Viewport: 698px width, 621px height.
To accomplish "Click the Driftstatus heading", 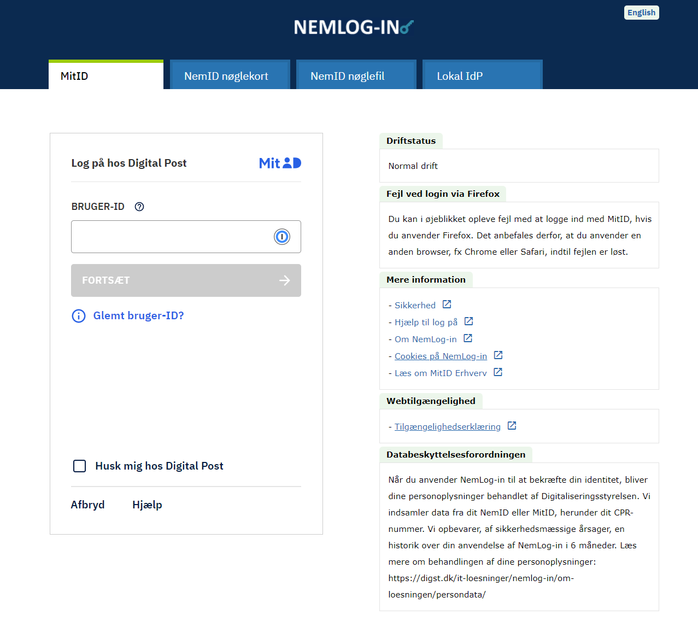I will click(411, 140).
